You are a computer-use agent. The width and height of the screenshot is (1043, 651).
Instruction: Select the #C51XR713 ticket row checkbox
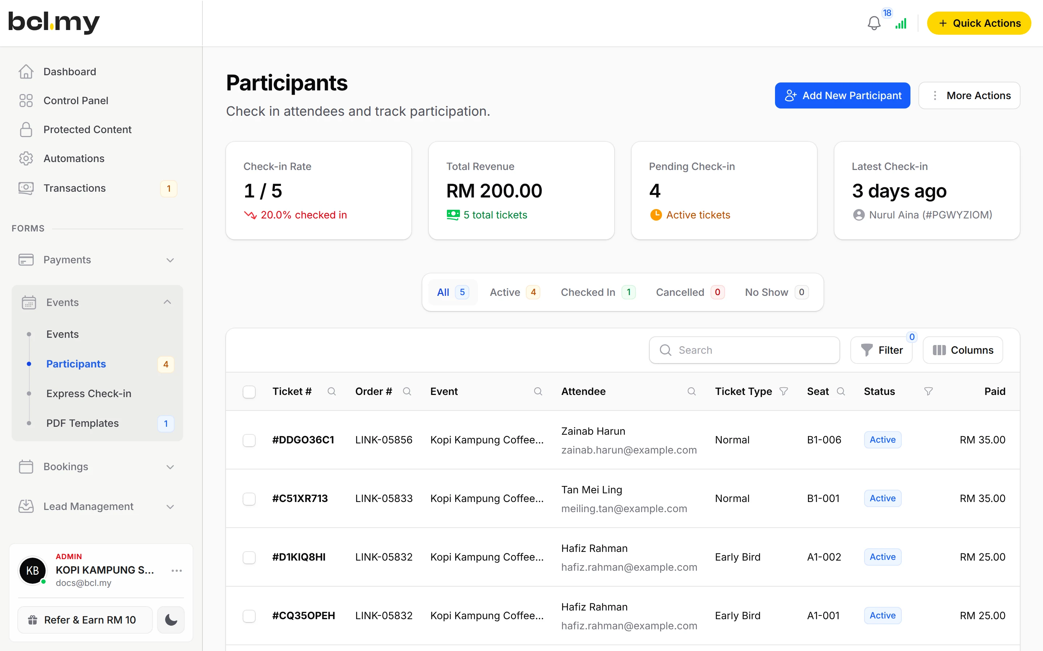click(249, 499)
